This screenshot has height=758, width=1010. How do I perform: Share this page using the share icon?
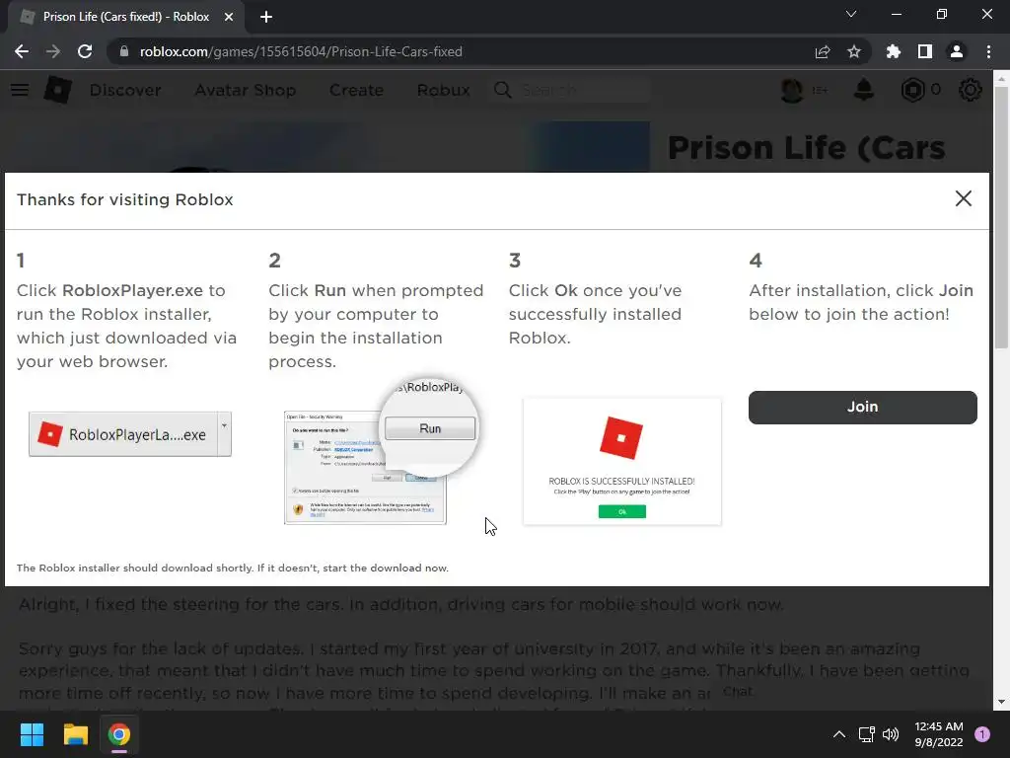pos(823,51)
